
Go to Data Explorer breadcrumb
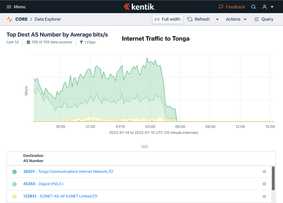(x=48, y=19)
